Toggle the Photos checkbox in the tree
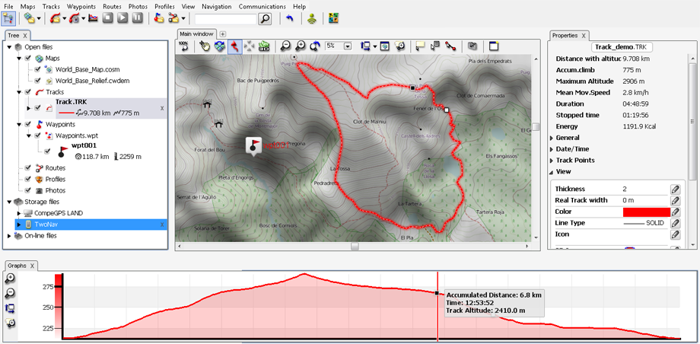The width and height of the screenshot is (700, 344). [x=28, y=190]
